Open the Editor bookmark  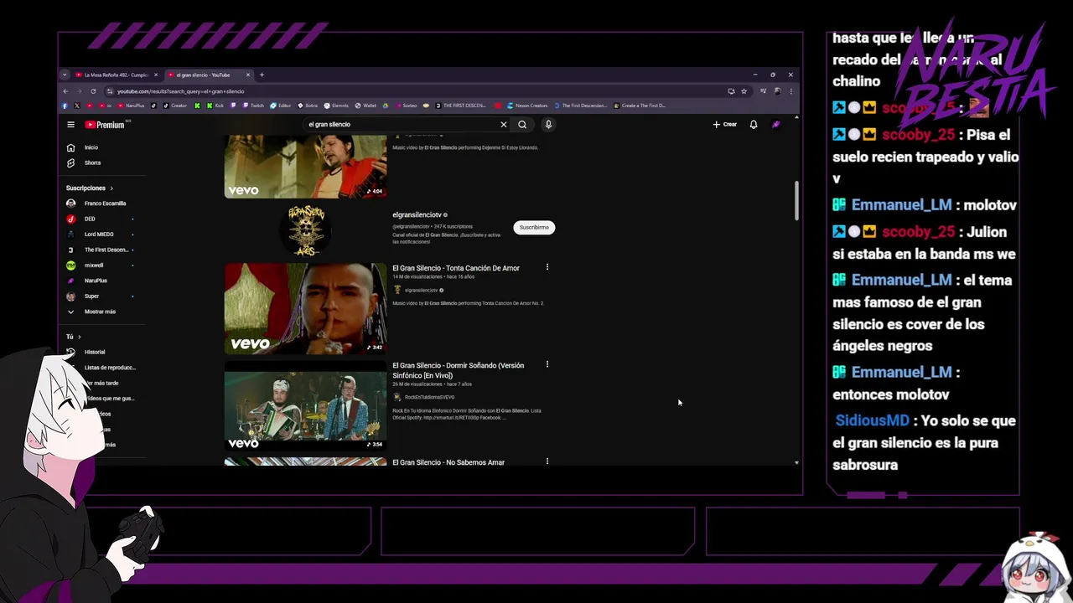[281, 106]
